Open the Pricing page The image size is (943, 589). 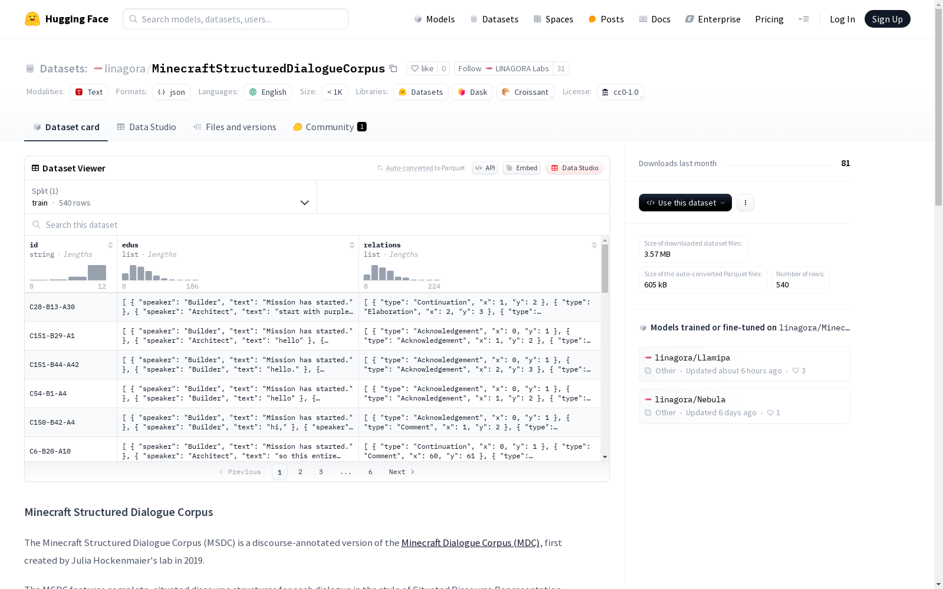point(769,19)
